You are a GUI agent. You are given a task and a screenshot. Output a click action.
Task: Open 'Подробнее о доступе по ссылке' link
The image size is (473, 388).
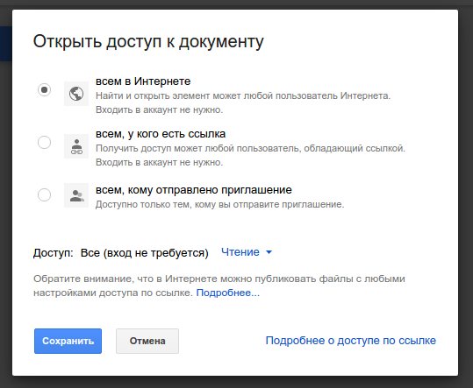click(x=350, y=341)
